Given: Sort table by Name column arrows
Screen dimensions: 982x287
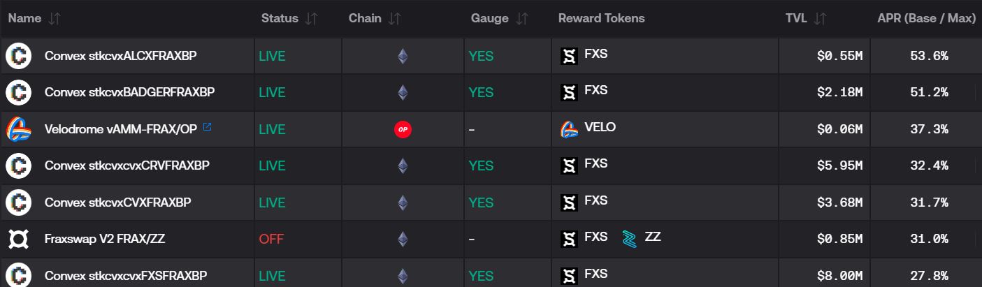Looking at the screenshot, I should (x=55, y=19).
